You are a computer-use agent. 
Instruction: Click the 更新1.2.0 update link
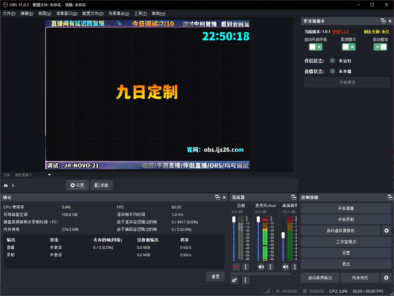coord(340,32)
